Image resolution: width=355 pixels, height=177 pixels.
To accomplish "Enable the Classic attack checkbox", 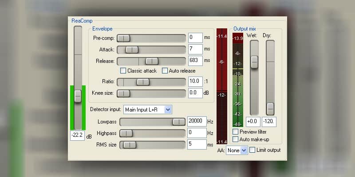I will point(123,71).
